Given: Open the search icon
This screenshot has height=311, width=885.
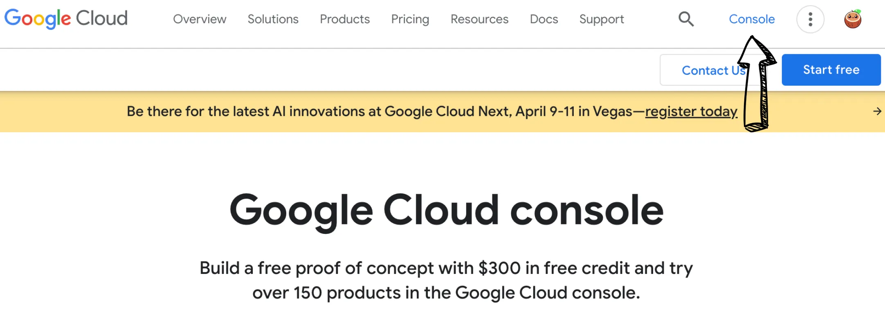Looking at the screenshot, I should (x=686, y=19).
